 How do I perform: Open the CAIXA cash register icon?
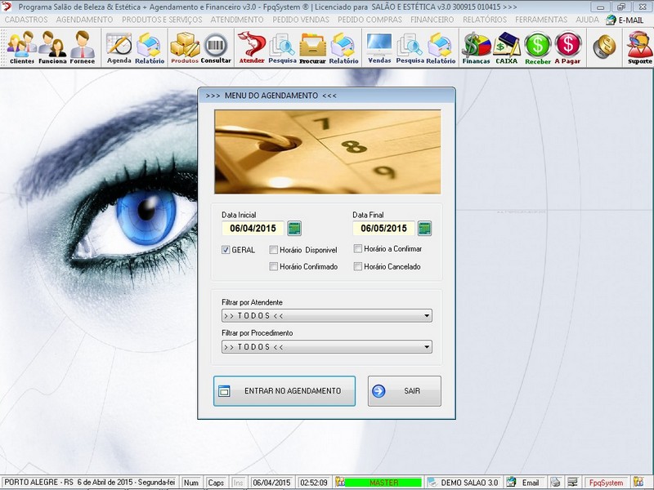[x=507, y=47]
